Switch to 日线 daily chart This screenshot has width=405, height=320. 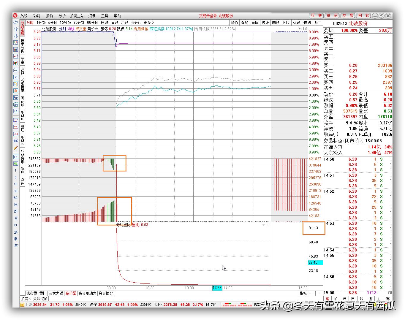(105, 23)
